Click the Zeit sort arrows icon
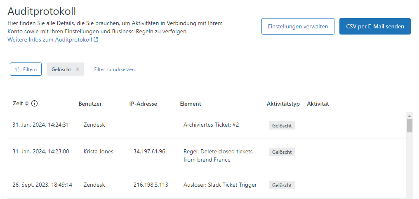419x199 pixels. 27,104
